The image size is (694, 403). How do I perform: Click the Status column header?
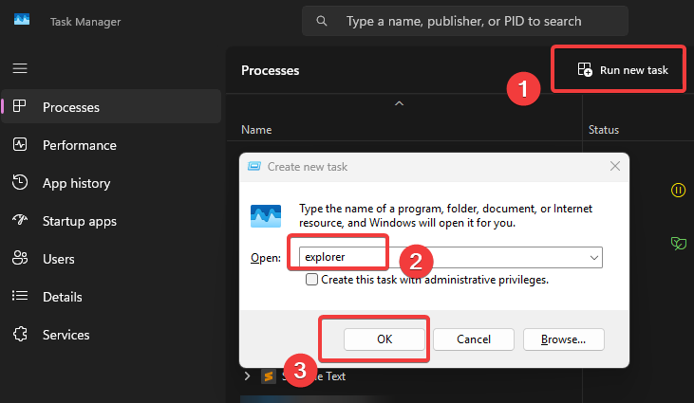(x=604, y=129)
